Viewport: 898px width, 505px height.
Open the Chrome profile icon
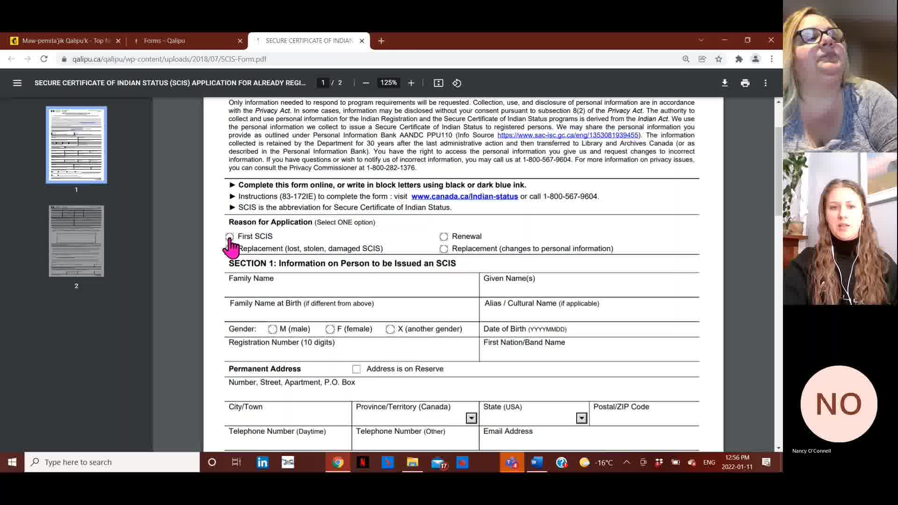[755, 59]
